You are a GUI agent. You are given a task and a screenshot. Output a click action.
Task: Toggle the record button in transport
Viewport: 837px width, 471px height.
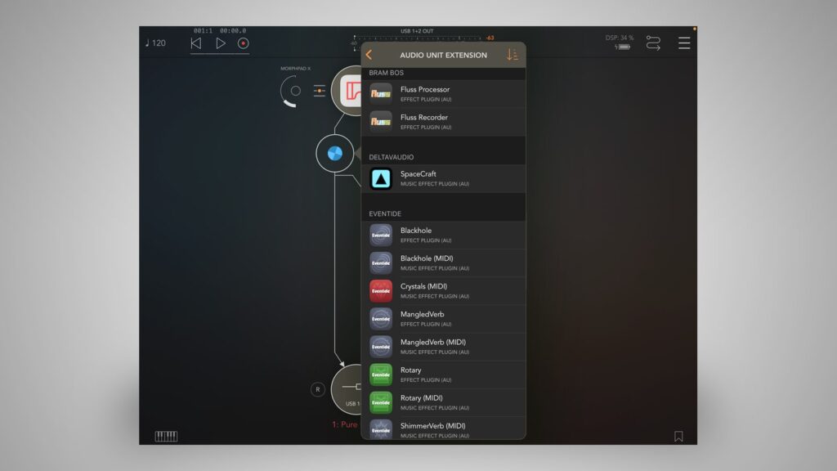(x=243, y=43)
